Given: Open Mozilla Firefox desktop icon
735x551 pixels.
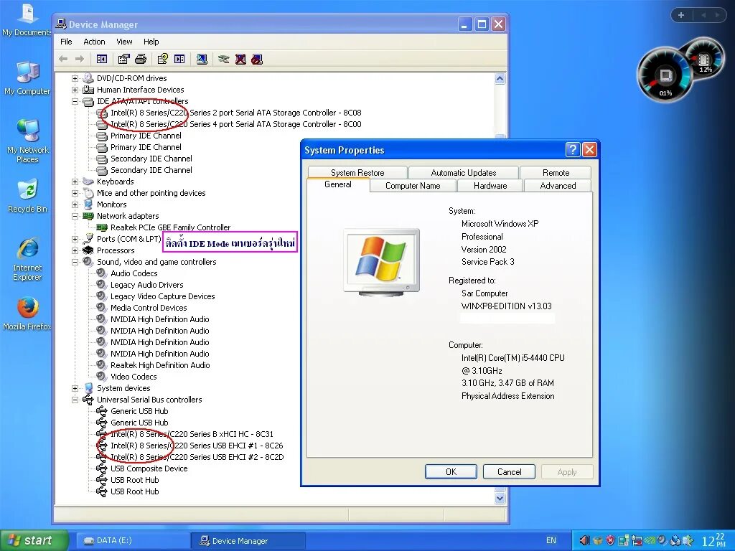Looking at the screenshot, I should [27, 313].
